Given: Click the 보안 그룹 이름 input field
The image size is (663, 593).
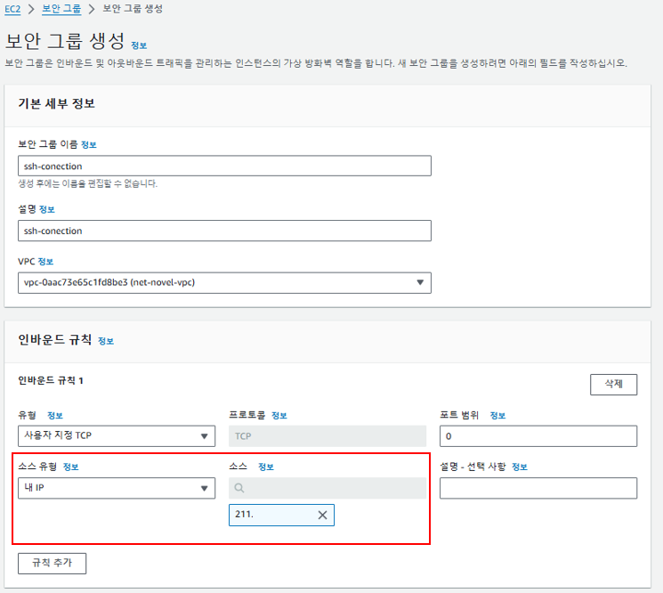Looking at the screenshot, I should [x=224, y=166].
